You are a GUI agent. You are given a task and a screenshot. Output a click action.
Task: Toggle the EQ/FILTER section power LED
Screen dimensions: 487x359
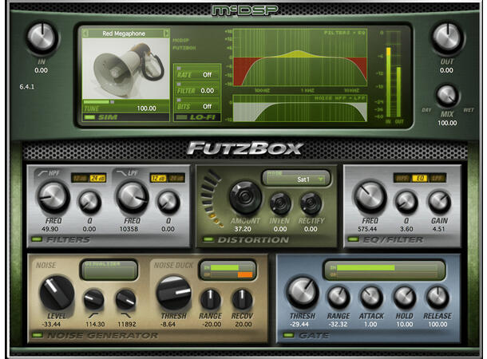[353, 239]
